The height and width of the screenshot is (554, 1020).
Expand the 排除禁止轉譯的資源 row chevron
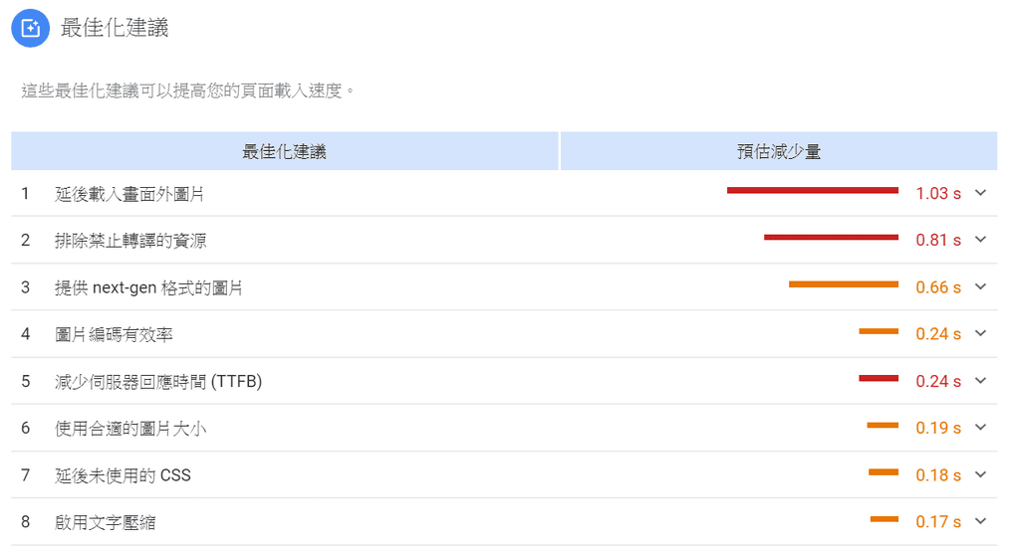coord(981,240)
